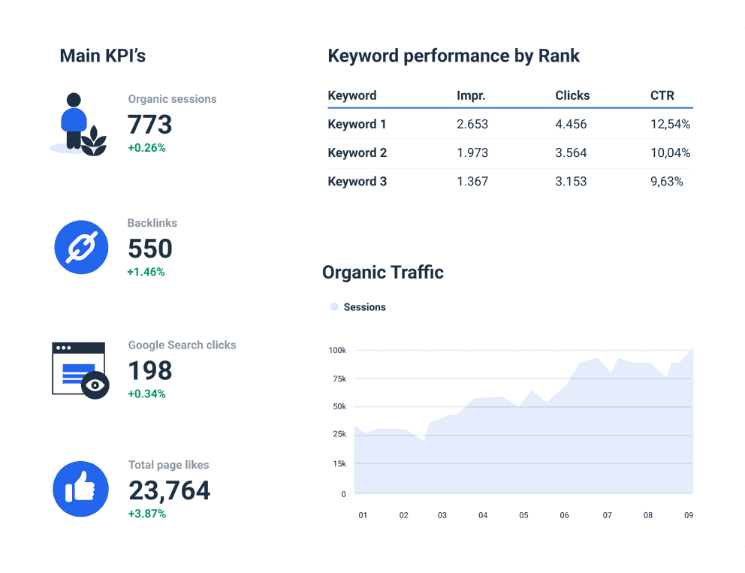
Task: Click the Backlinks chain link icon
Action: coord(81,247)
